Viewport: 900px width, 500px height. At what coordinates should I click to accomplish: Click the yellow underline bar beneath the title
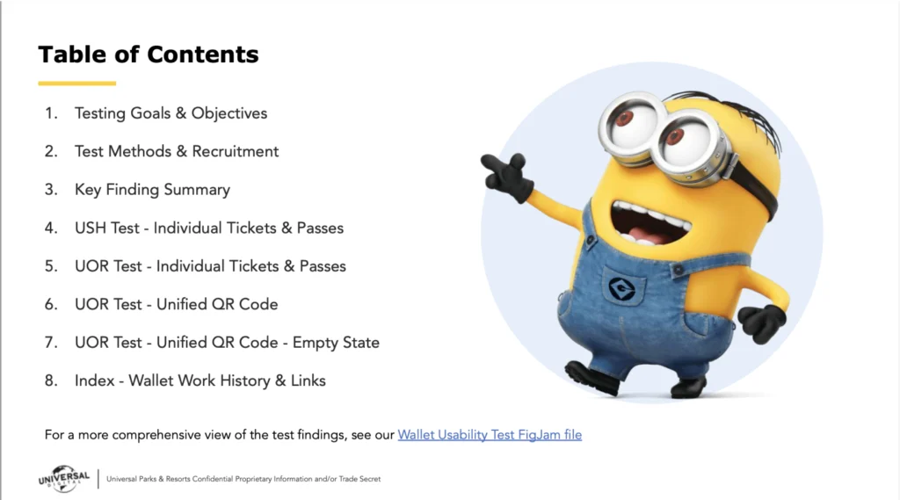(x=76, y=83)
